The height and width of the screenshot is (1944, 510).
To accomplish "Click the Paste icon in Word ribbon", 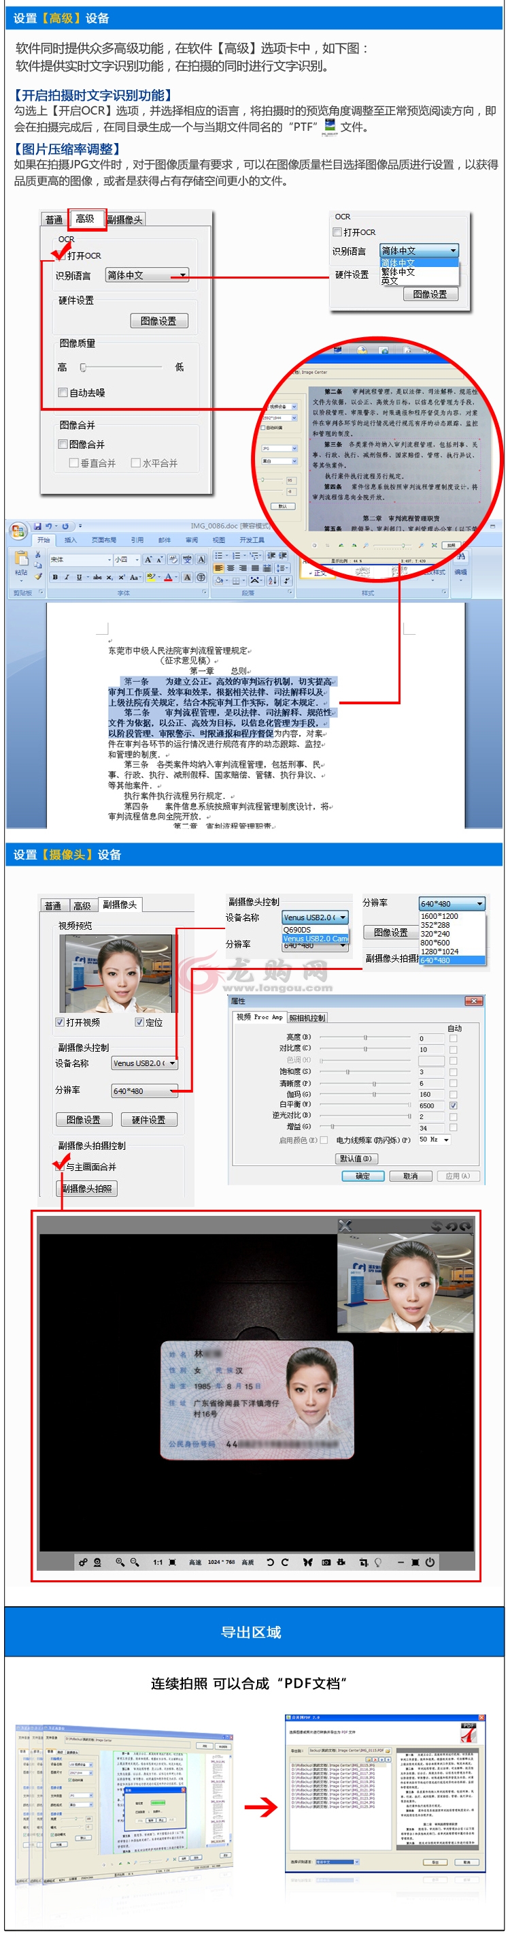I will click(20, 559).
